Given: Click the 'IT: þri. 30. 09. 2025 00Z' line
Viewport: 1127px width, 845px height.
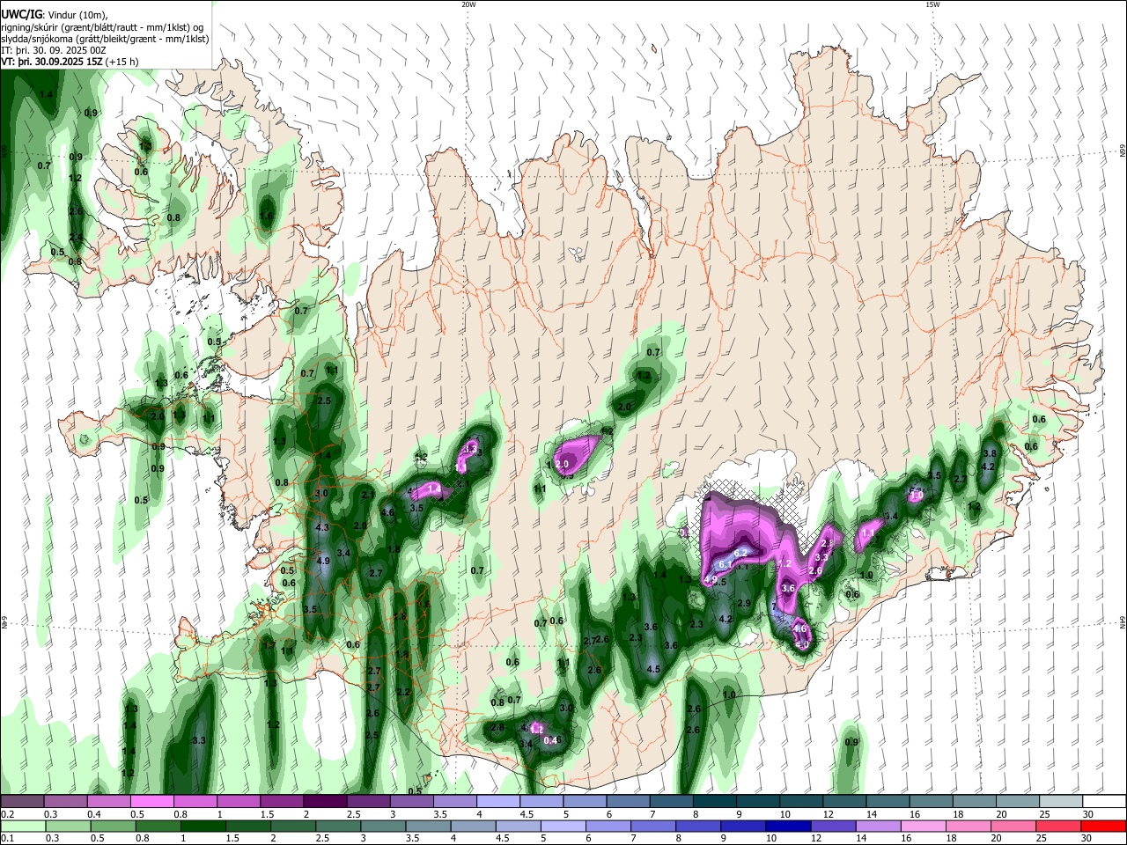Looking at the screenshot, I should pyautogui.click(x=55, y=50).
